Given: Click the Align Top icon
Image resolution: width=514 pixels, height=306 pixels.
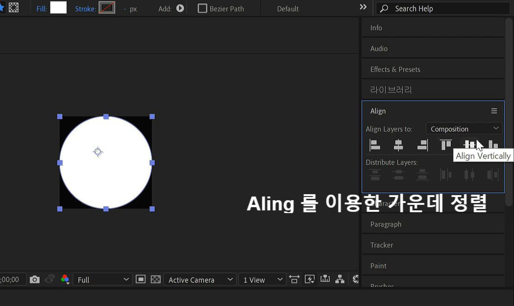Looking at the screenshot, I should pos(446,145).
